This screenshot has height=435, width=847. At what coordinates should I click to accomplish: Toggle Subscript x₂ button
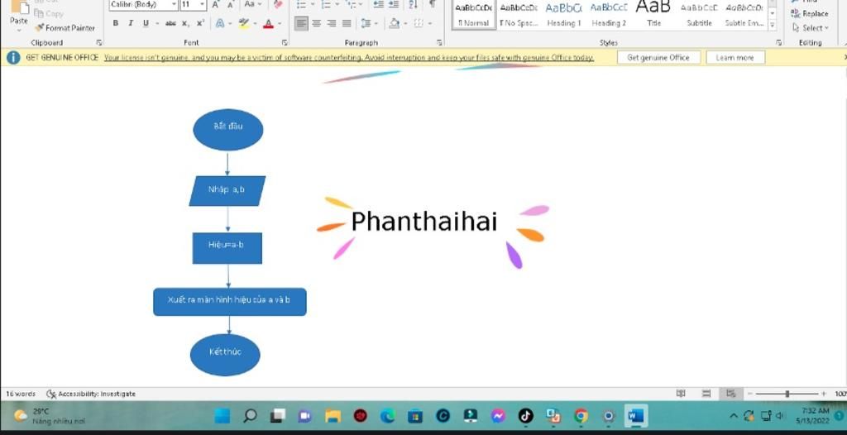point(185,23)
